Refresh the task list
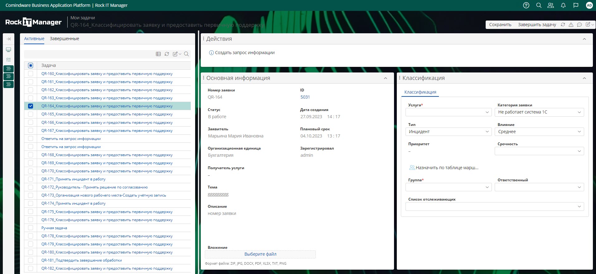The height and width of the screenshot is (274, 596). coord(167,54)
